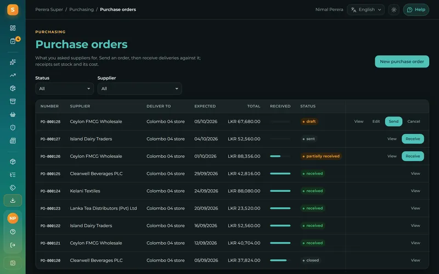Click supplier Lanka Tea Distributors (Pvt) Ltd

tap(103, 208)
